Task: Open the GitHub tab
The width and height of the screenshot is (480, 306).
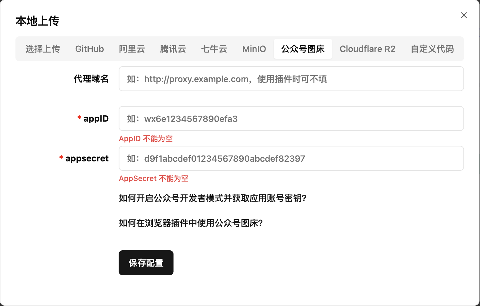Action: (89, 49)
